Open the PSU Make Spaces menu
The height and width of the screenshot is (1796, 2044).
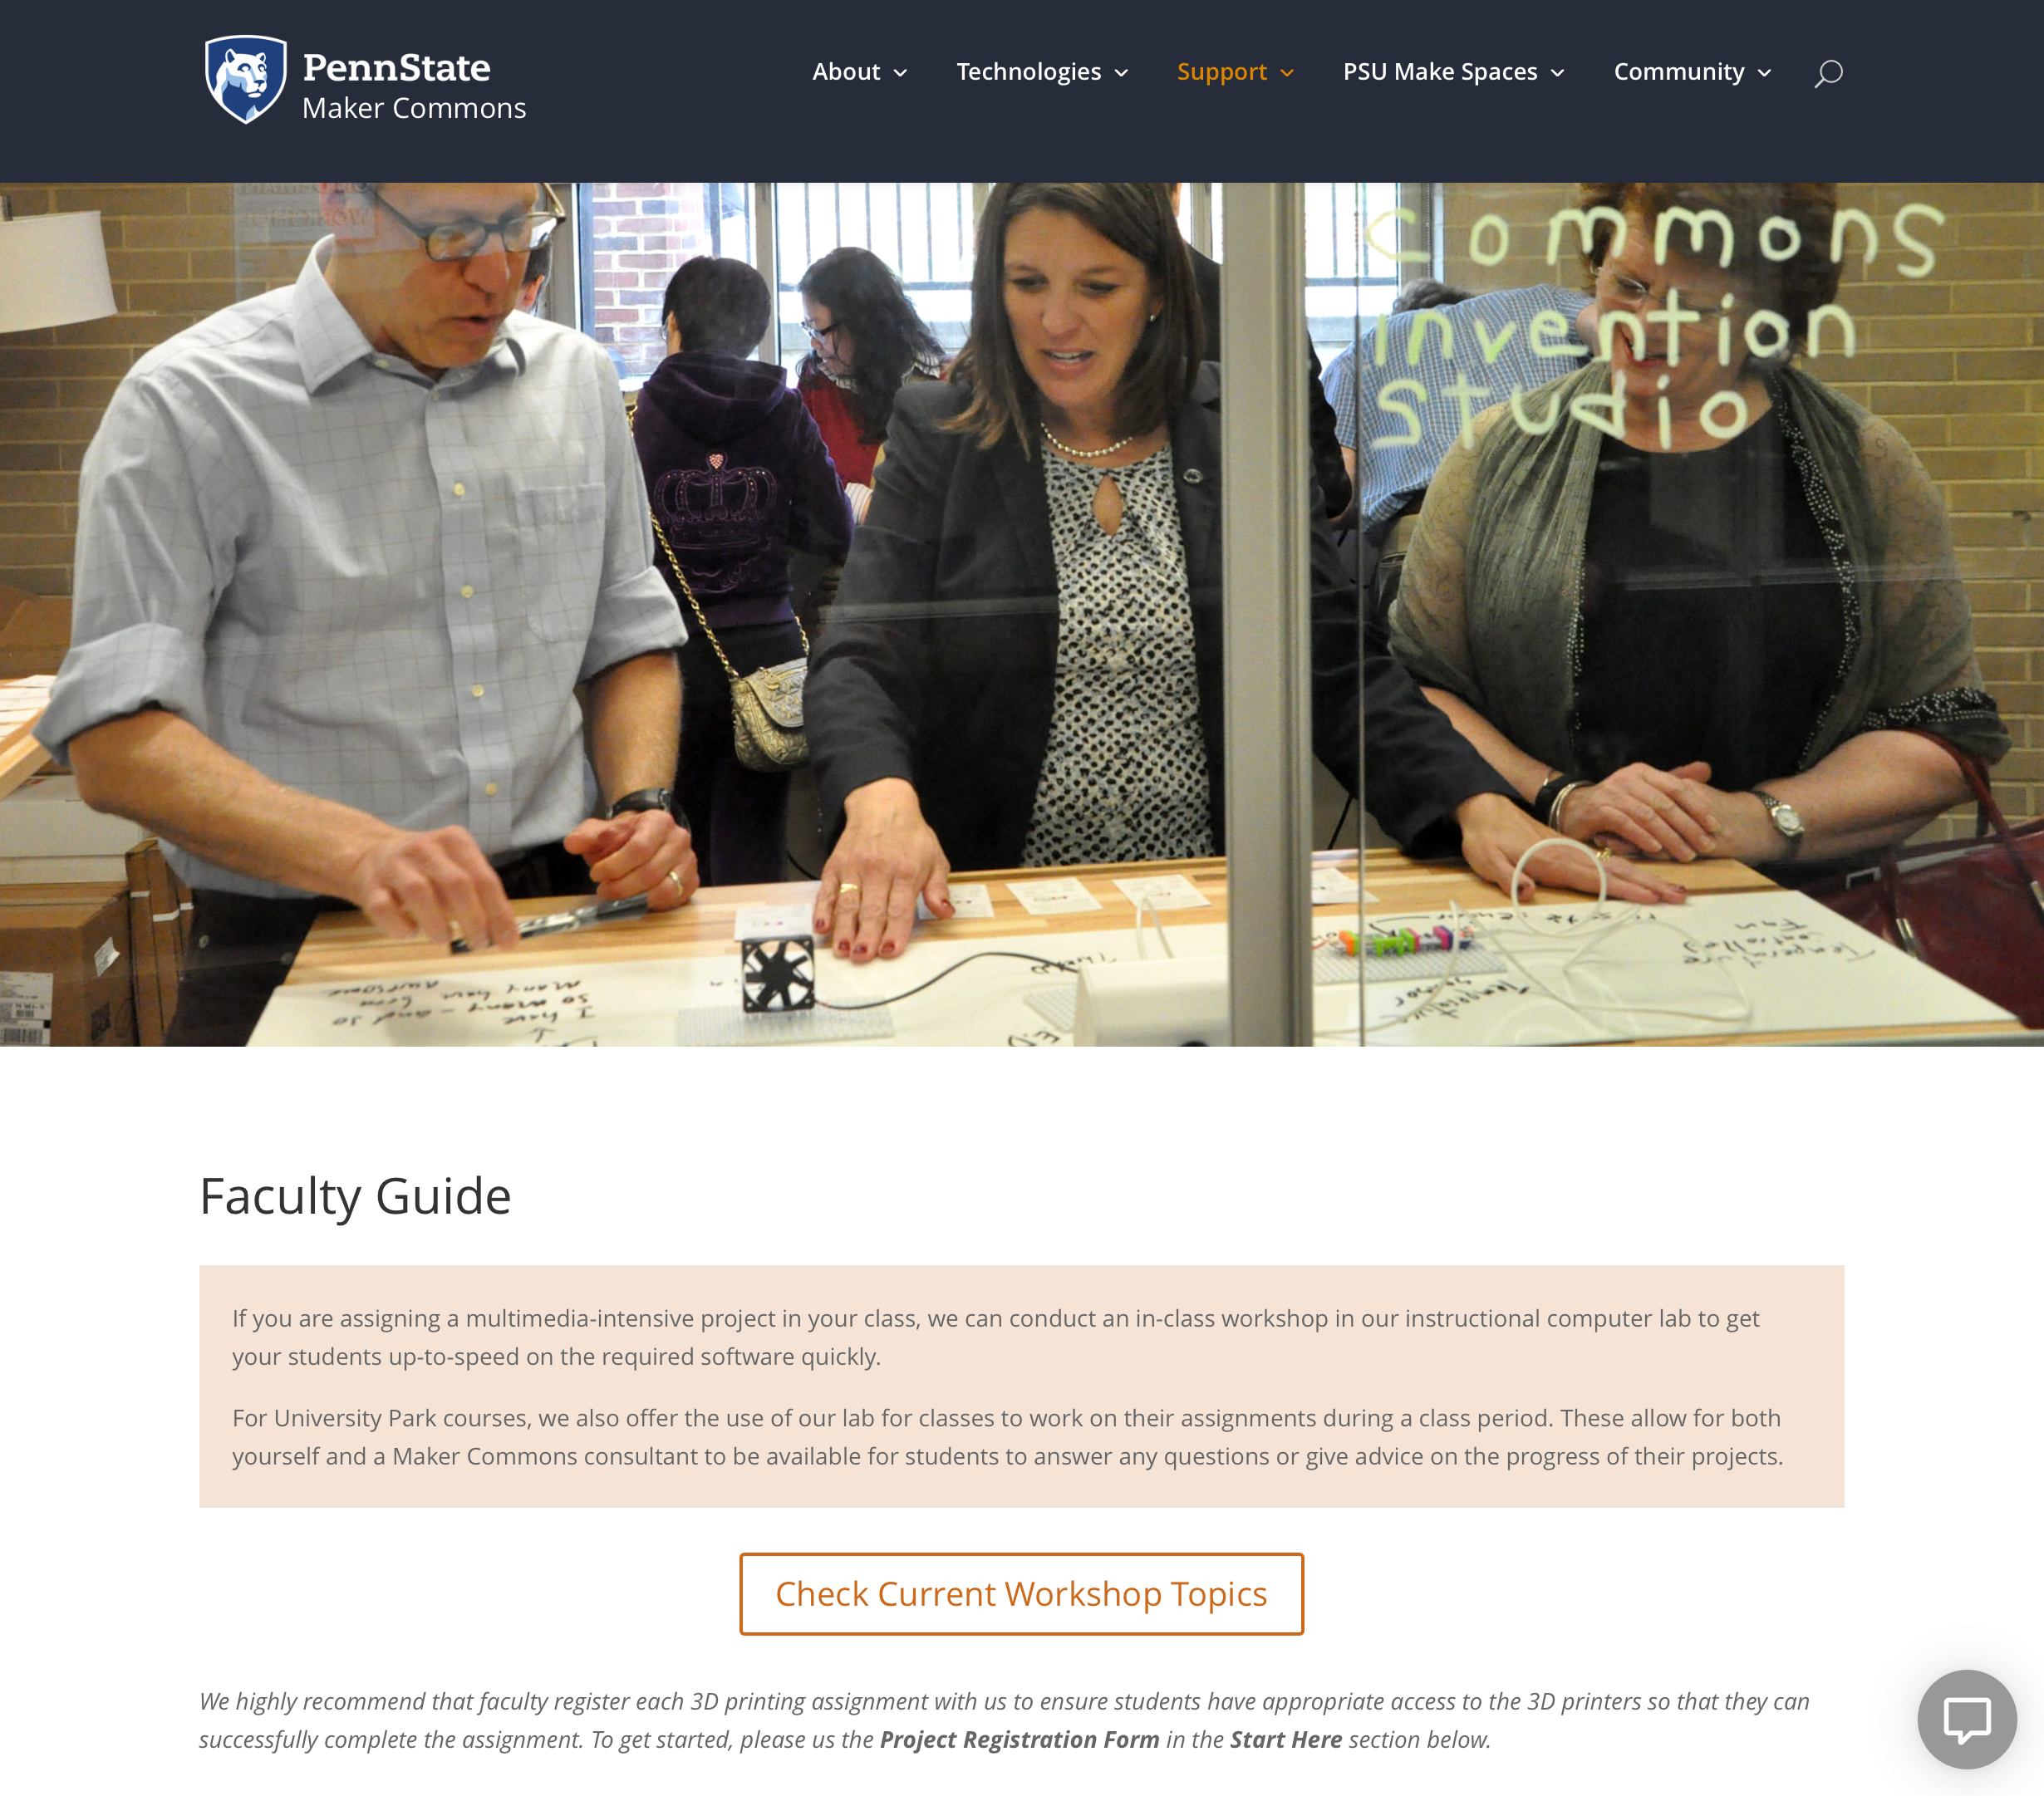pos(1440,72)
